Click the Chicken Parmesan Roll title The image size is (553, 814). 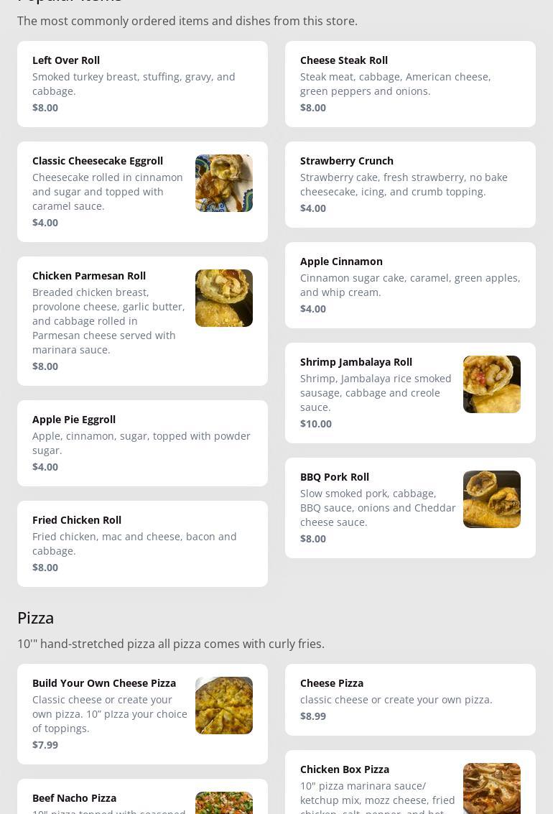coord(89,276)
